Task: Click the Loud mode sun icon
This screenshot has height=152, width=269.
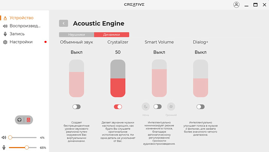Action: click(171, 107)
